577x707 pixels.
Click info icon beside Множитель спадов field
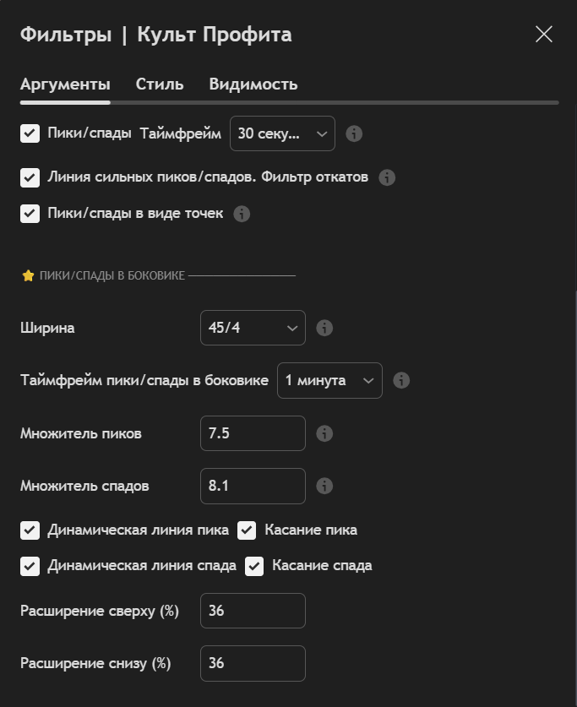324,486
